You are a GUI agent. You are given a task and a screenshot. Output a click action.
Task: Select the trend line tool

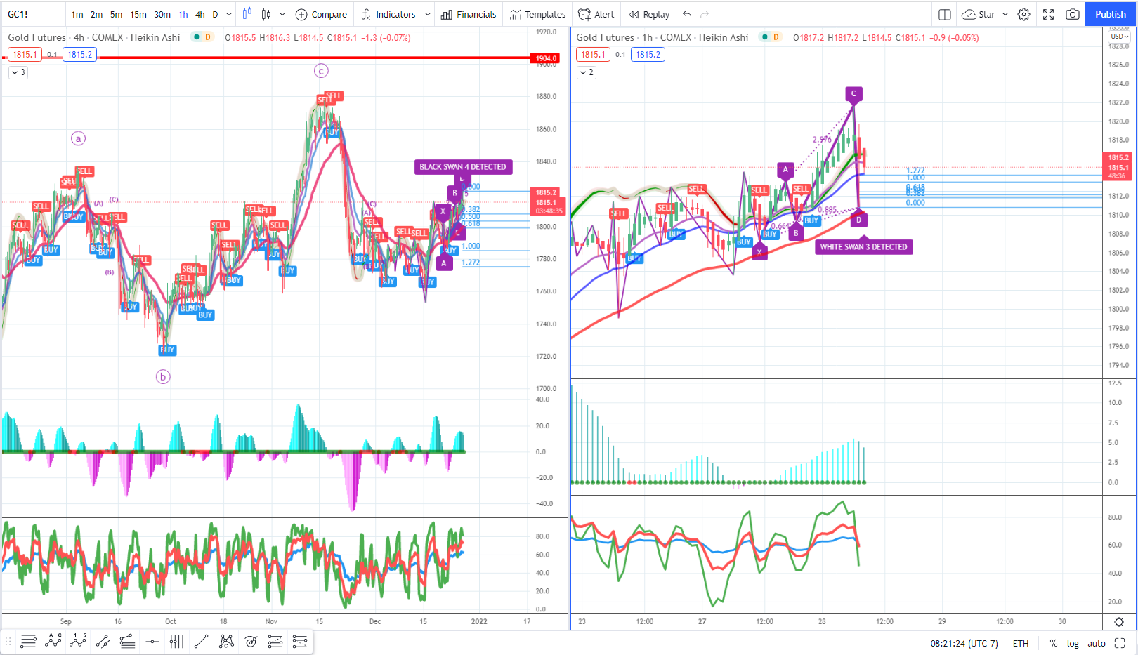[201, 641]
